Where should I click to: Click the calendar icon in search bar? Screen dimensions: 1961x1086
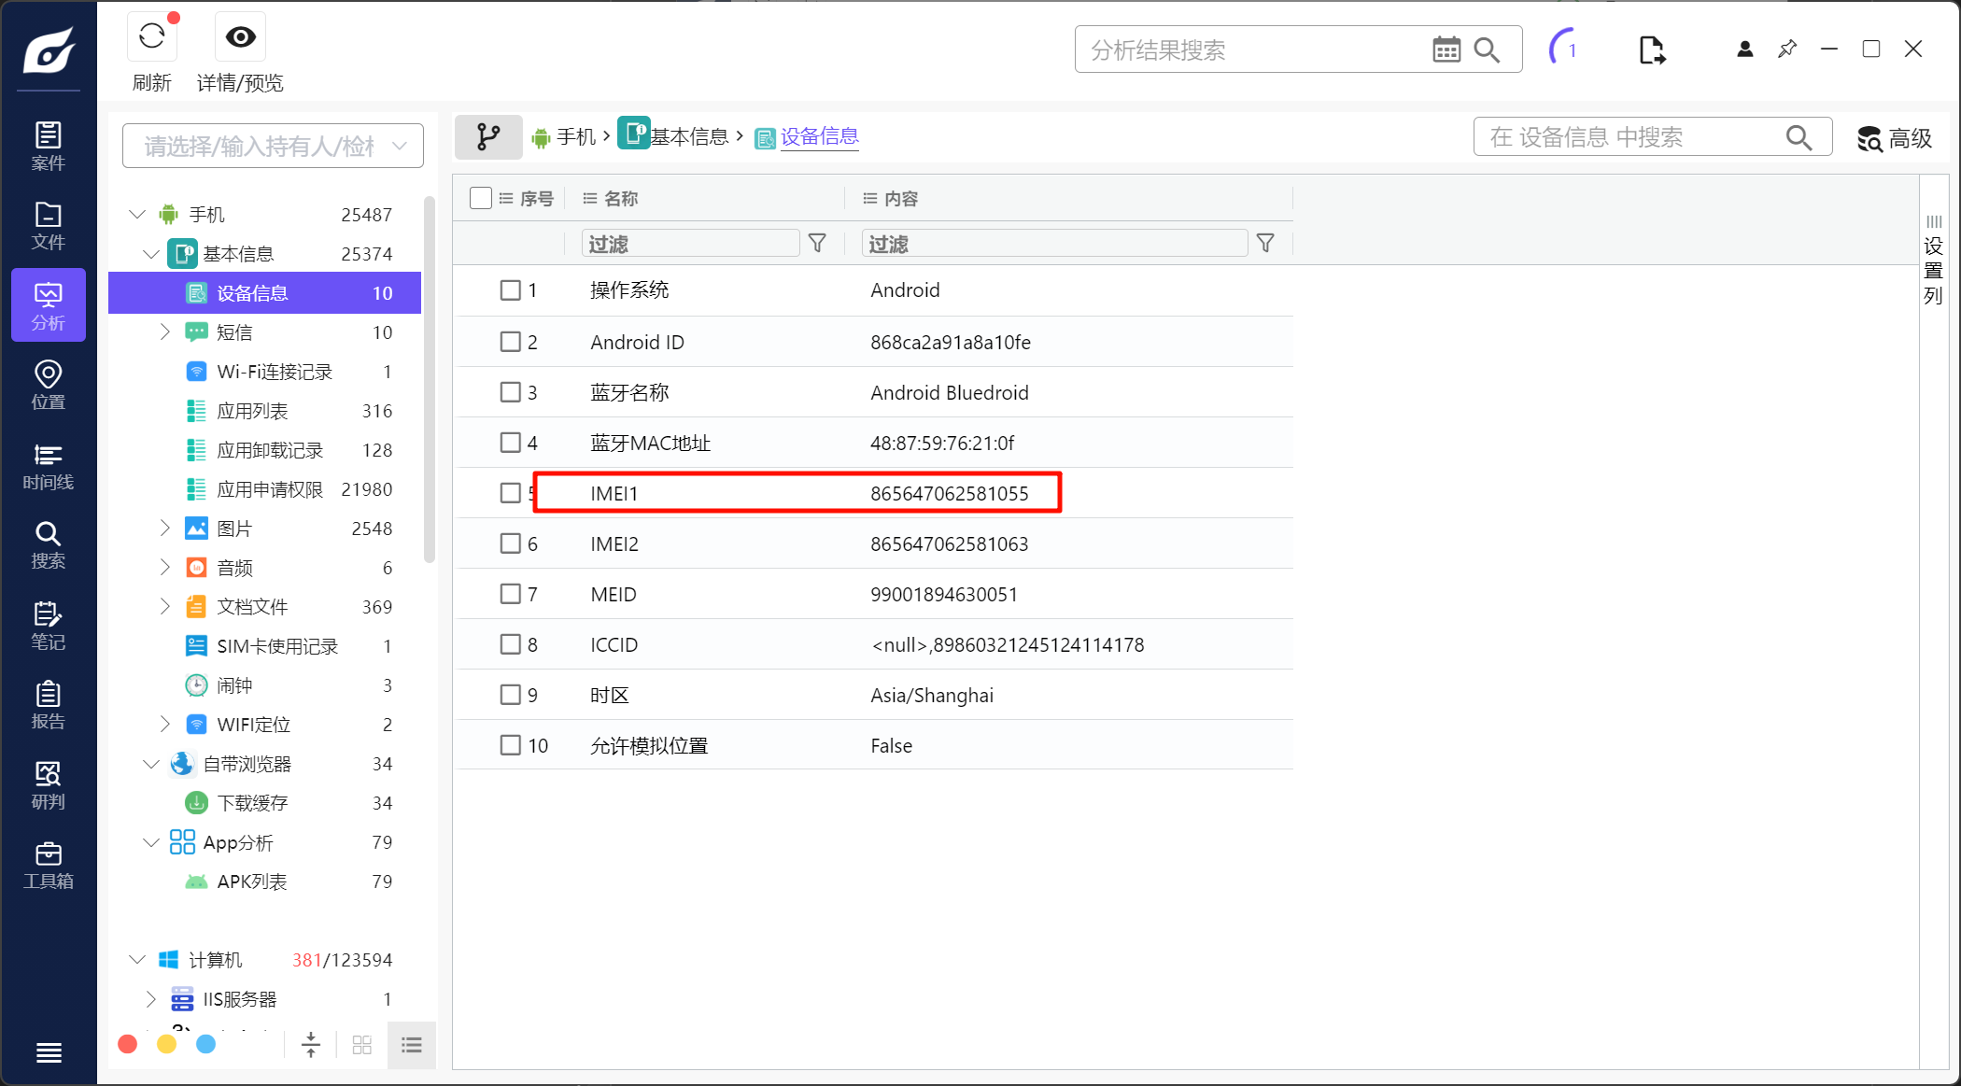pos(1446,50)
